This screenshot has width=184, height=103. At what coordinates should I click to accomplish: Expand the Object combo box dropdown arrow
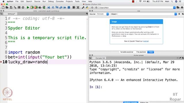(x=176, y=14)
